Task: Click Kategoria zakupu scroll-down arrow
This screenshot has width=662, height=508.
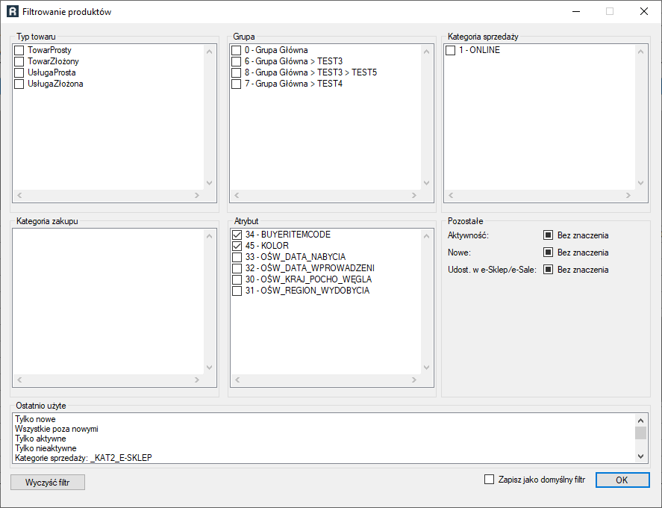Action: 210,368
